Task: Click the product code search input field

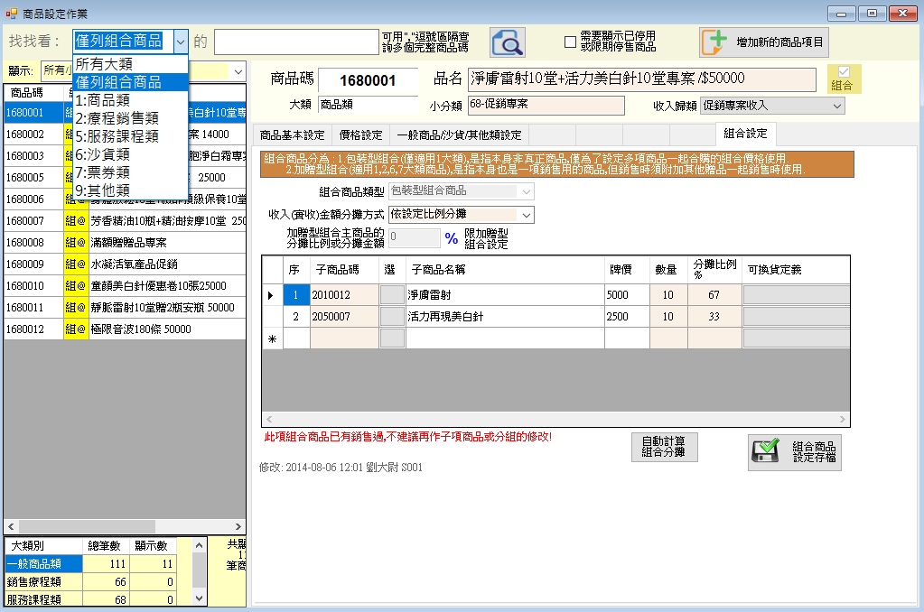Action: point(296,42)
